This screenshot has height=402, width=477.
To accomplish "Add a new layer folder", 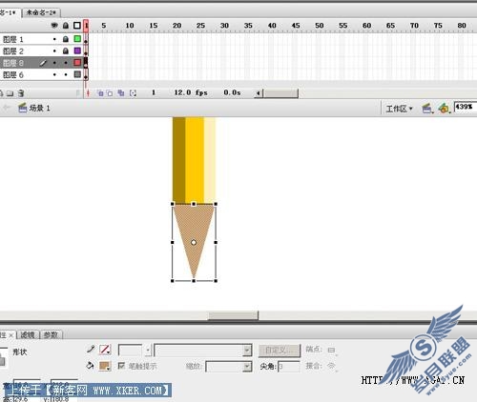I will point(10,93).
